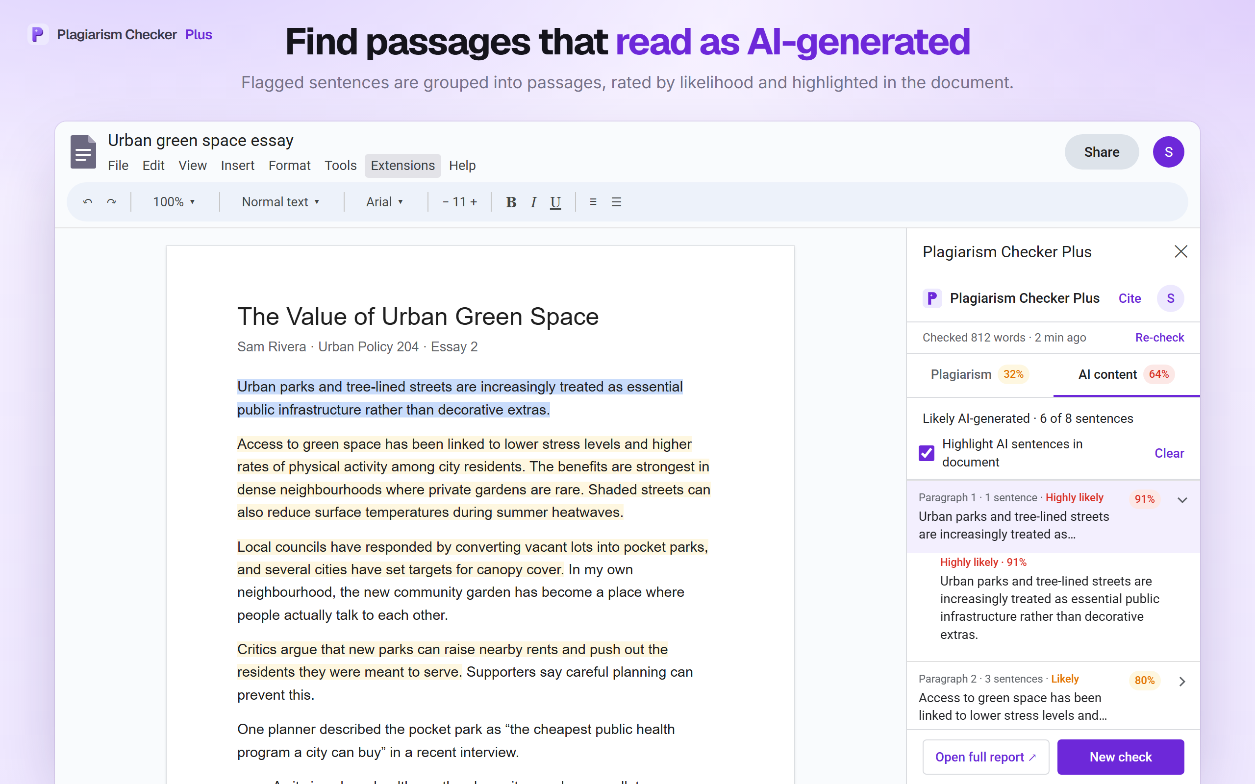Toggle italic formatting
The width and height of the screenshot is (1255, 784).
click(533, 202)
